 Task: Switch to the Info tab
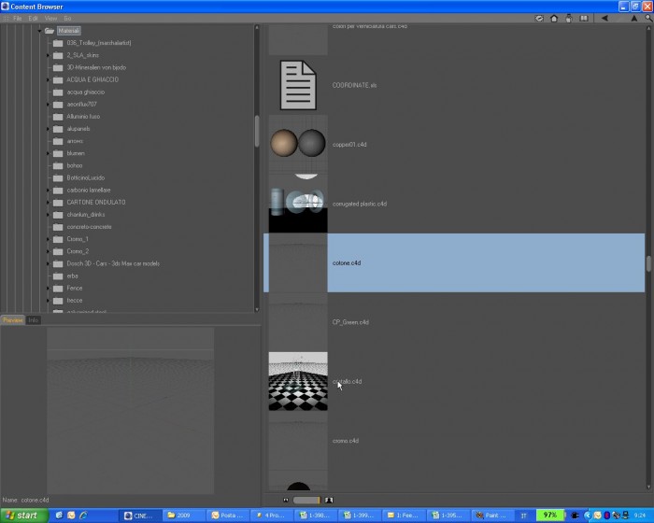click(x=34, y=320)
